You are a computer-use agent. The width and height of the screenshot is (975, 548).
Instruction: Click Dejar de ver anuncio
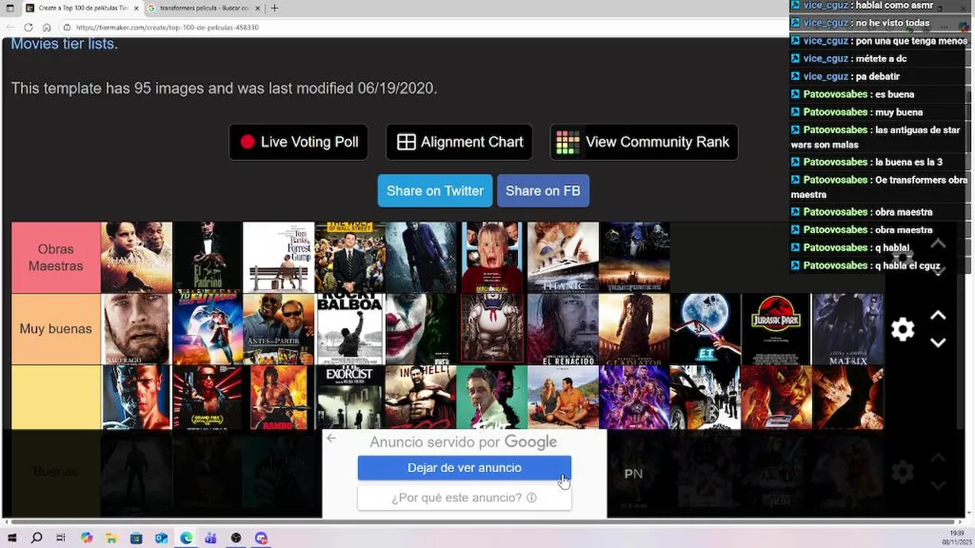[465, 468]
